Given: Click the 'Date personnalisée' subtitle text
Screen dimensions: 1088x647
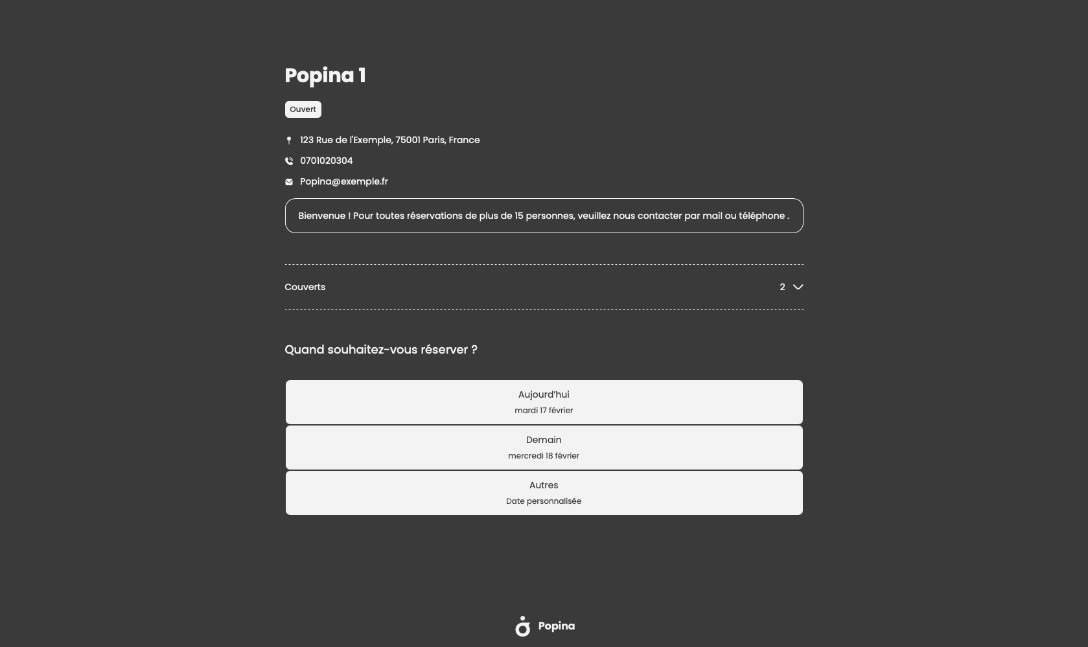Looking at the screenshot, I should pyautogui.click(x=544, y=501).
